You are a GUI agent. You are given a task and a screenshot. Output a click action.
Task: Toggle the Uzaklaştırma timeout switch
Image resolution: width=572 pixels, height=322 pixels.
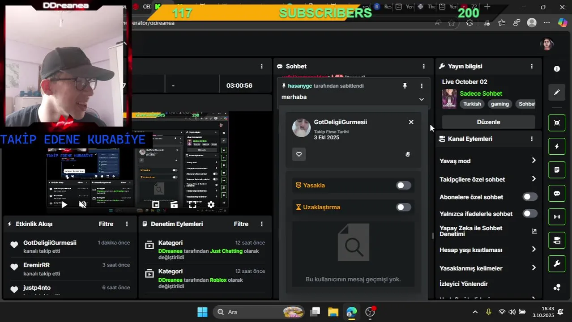(x=403, y=207)
